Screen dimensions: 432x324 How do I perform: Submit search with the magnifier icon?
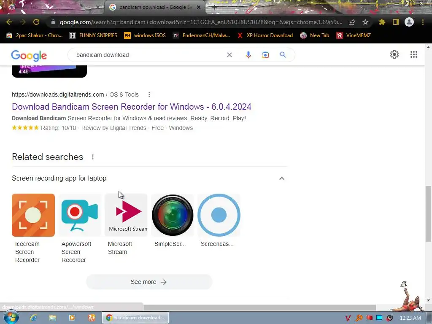pyautogui.click(x=283, y=55)
